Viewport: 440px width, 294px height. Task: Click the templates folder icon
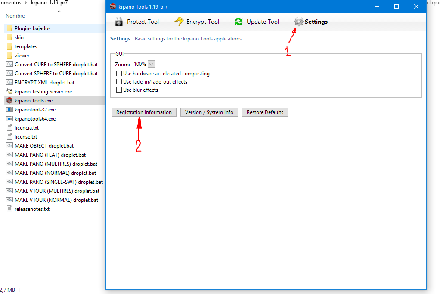[x=9, y=46]
